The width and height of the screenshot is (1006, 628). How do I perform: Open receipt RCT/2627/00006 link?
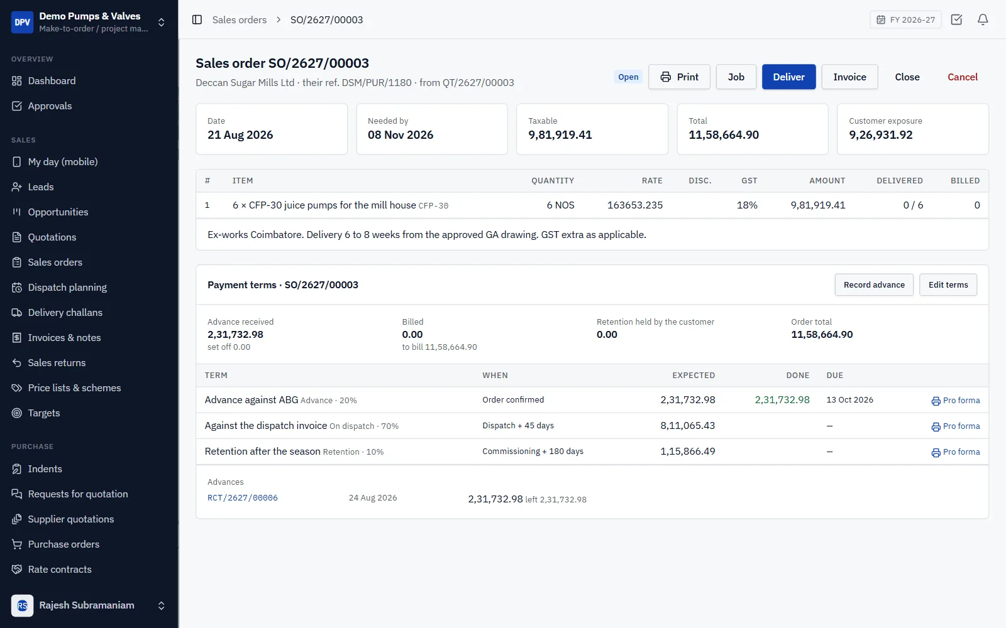(243, 497)
